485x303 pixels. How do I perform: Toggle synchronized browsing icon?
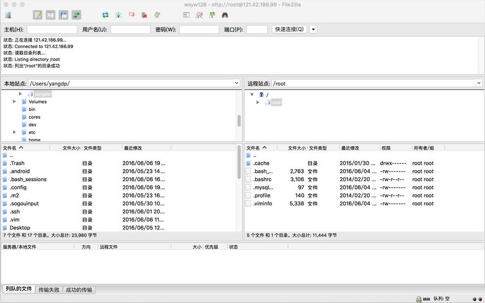click(x=212, y=15)
